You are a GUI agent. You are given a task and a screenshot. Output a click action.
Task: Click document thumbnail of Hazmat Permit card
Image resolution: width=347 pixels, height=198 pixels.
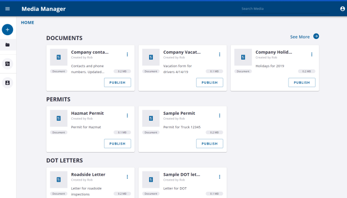pyautogui.click(x=59, y=118)
